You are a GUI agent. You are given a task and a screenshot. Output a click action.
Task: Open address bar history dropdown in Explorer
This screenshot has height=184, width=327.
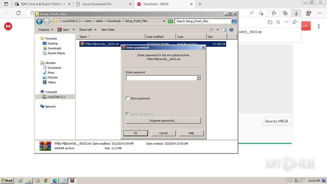pos(164,21)
